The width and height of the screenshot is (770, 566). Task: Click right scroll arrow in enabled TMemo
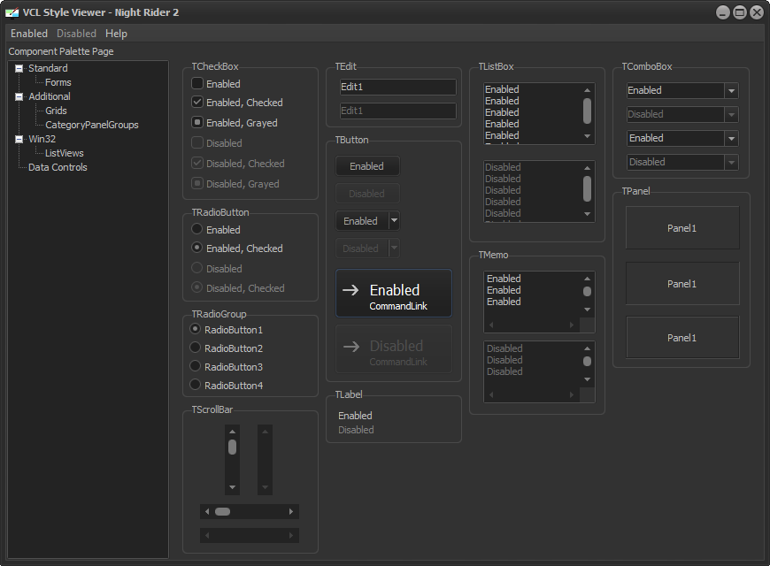(x=572, y=325)
